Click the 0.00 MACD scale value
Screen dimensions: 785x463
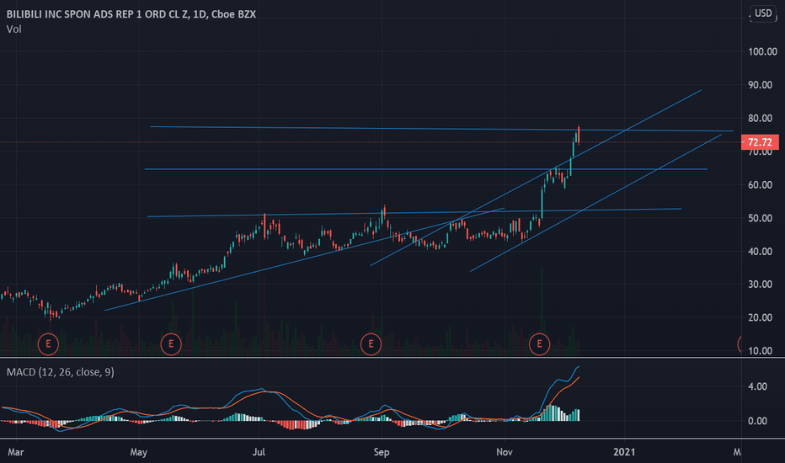tap(757, 421)
